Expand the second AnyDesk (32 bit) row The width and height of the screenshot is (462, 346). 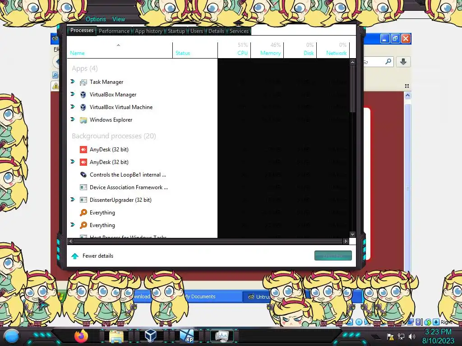73,162
